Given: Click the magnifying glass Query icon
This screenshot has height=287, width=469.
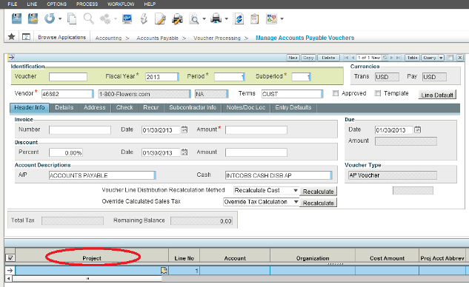Looking at the screenshot, I should point(88,18).
